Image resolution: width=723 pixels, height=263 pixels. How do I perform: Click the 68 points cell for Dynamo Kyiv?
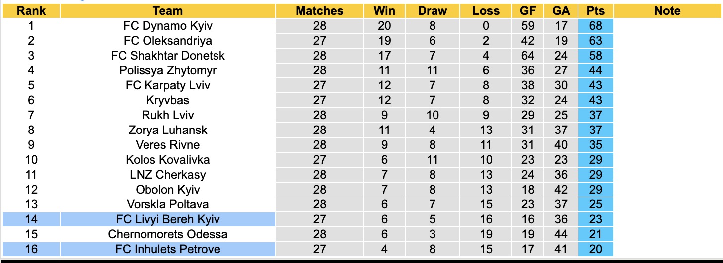(x=595, y=26)
